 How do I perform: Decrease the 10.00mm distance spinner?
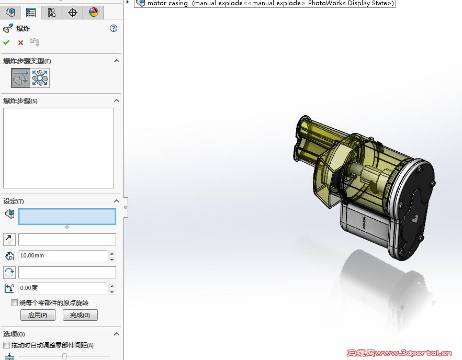pos(112,259)
